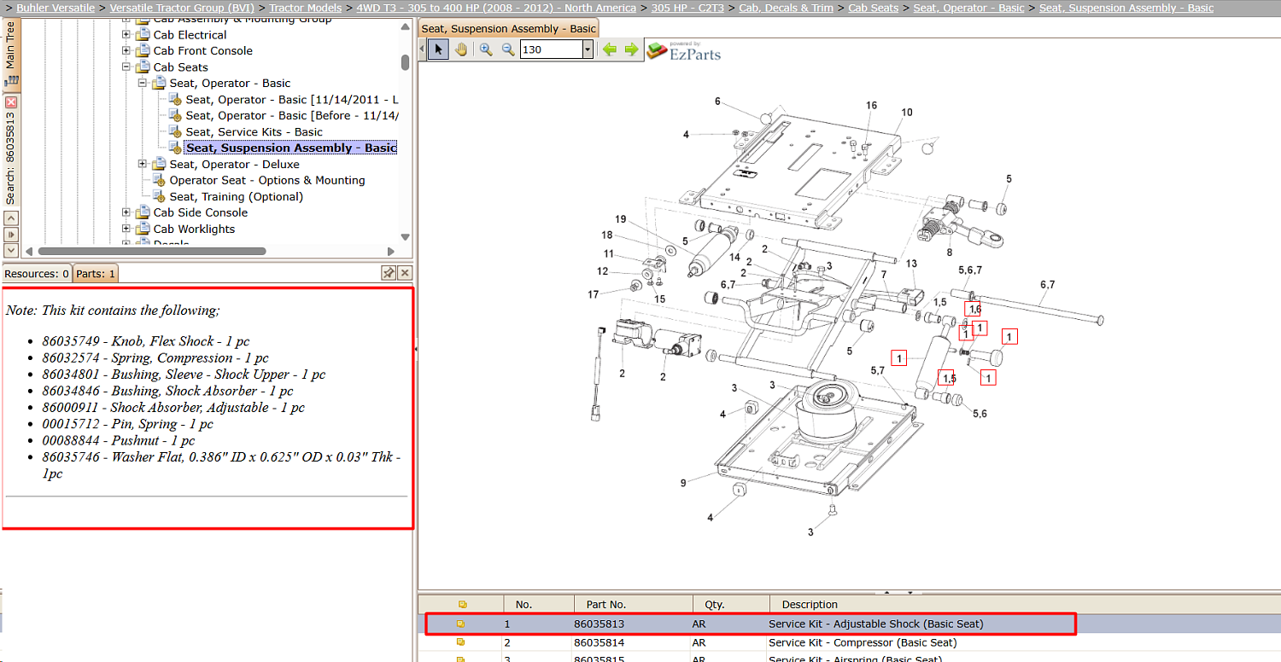
Task: Click the Seat, Training (Optional) page icon
Action: coord(159,197)
